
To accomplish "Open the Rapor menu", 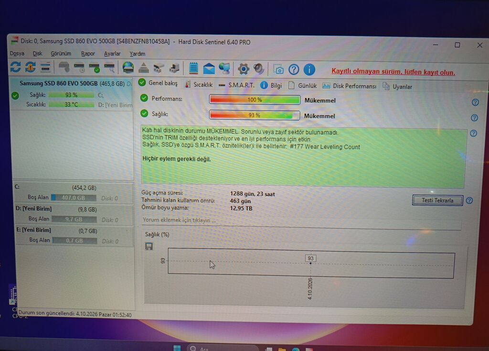I will pyautogui.click(x=88, y=54).
